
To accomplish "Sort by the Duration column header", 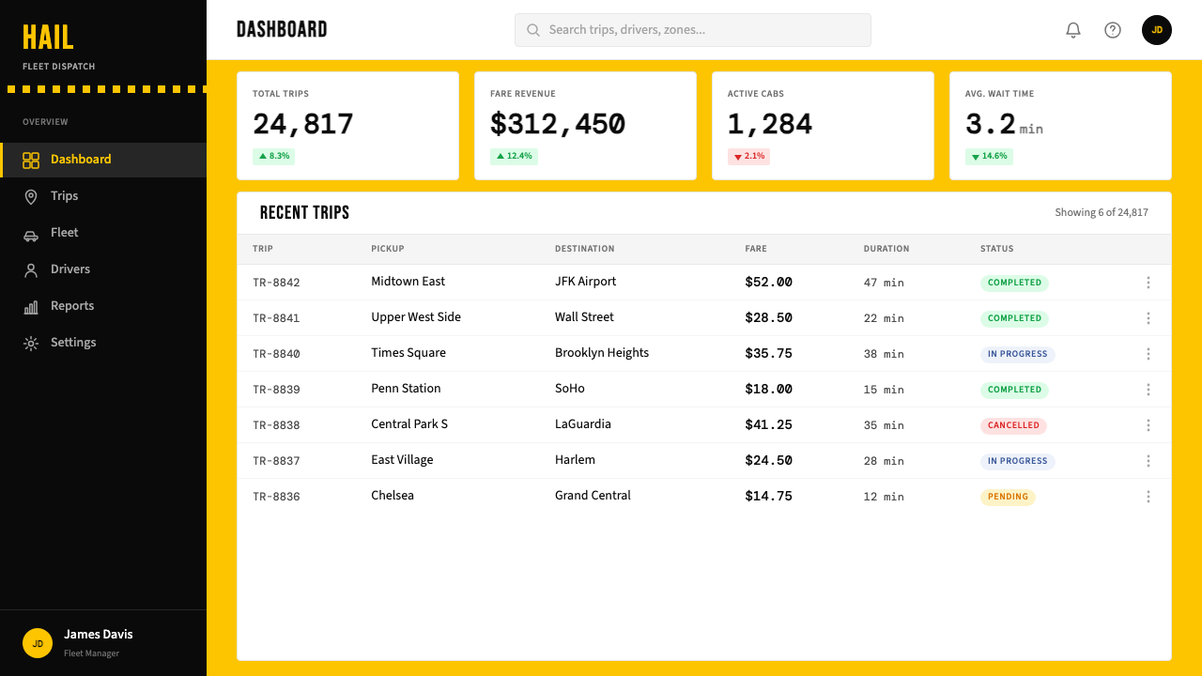I will [x=886, y=249].
